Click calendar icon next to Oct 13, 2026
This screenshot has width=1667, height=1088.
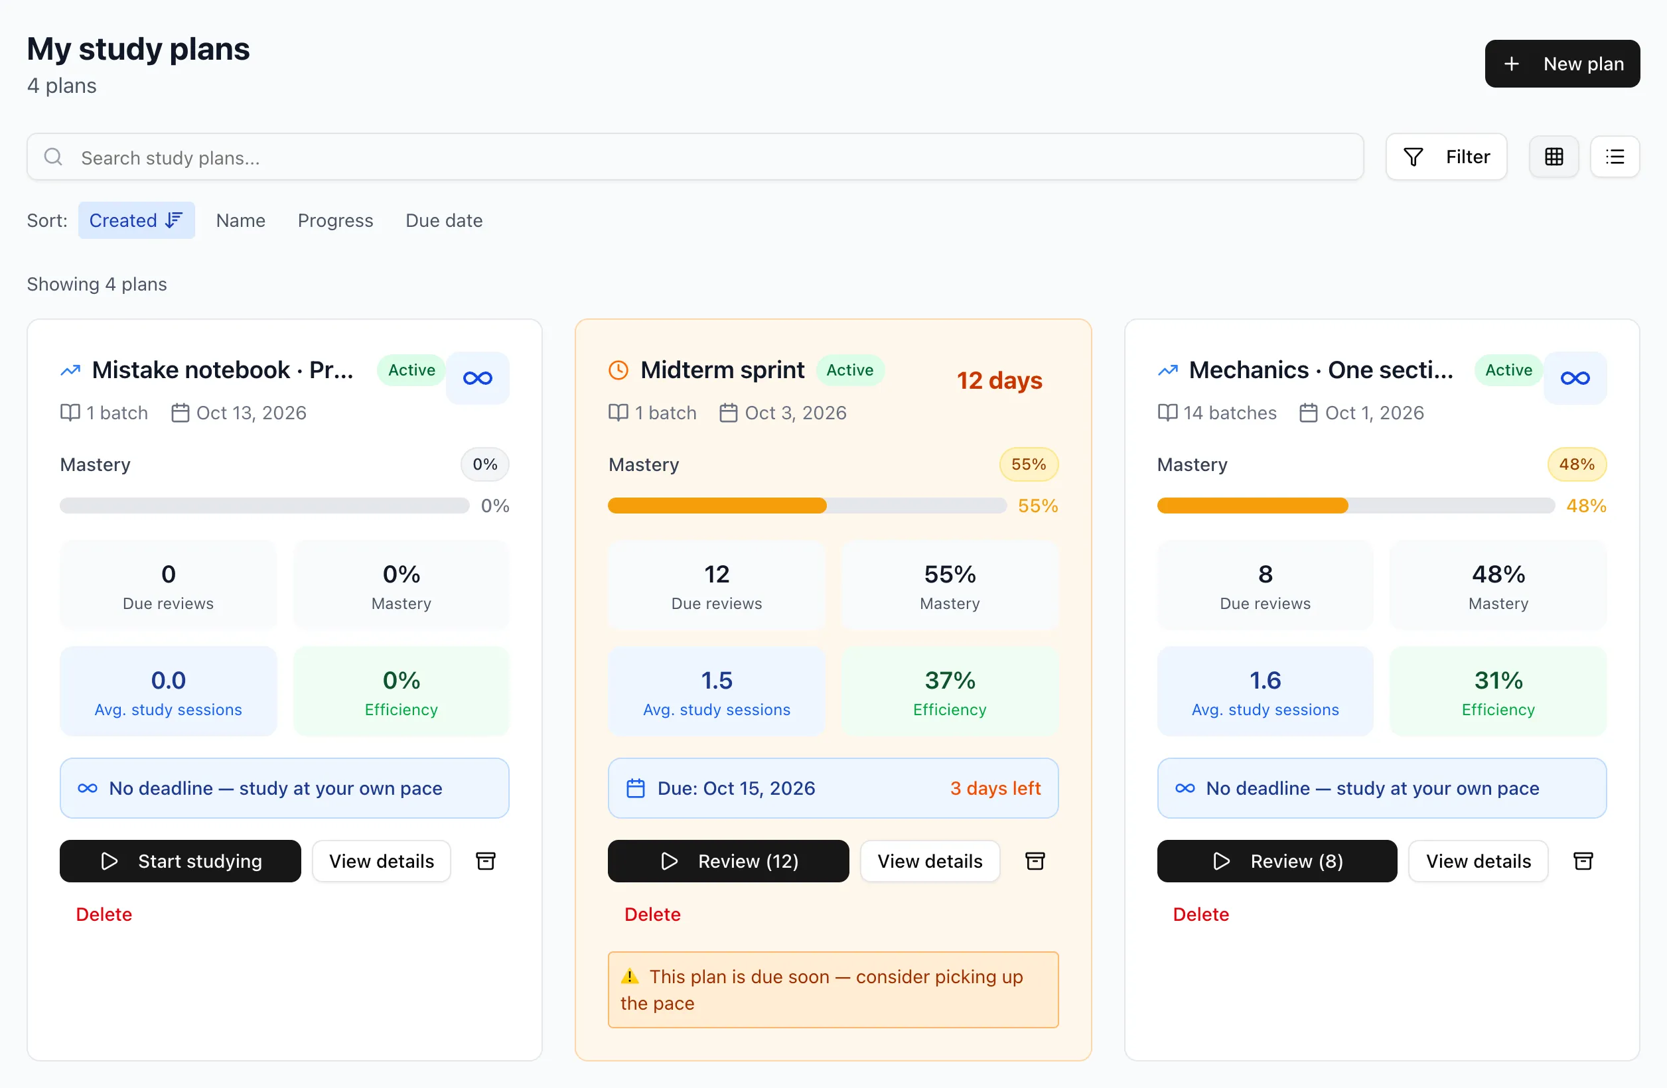click(x=180, y=413)
